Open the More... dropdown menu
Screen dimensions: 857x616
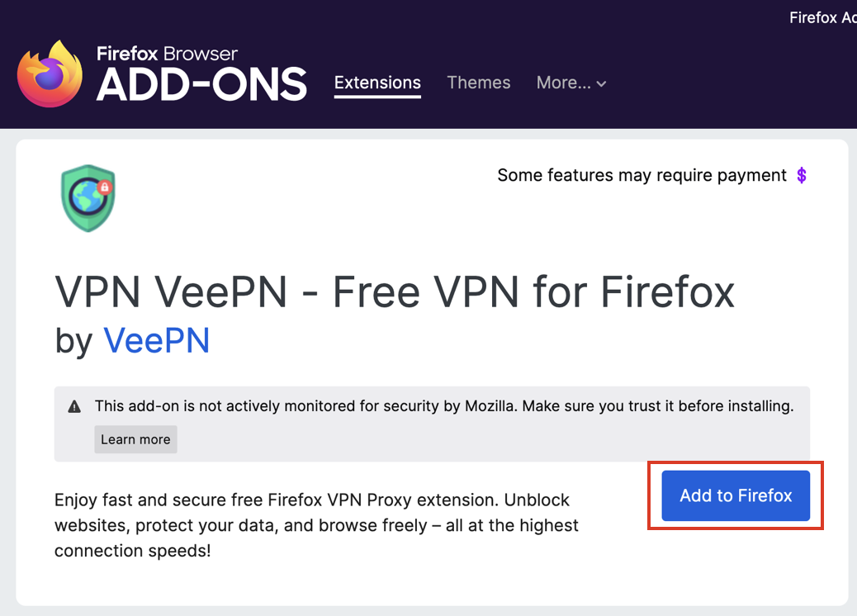(571, 83)
